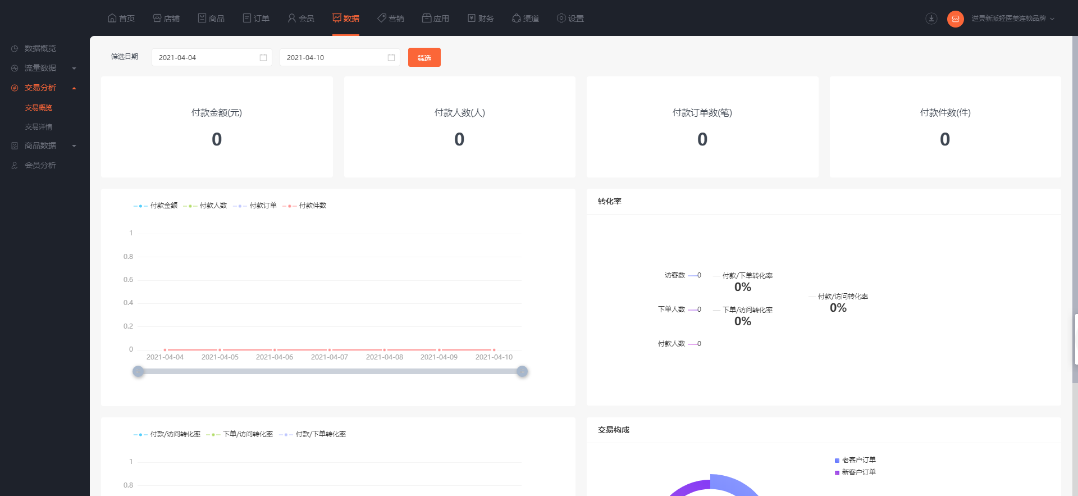Viewport: 1078px width, 496px height.
Task: Open calendar icon of start date field
Action: click(x=263, y=57)
